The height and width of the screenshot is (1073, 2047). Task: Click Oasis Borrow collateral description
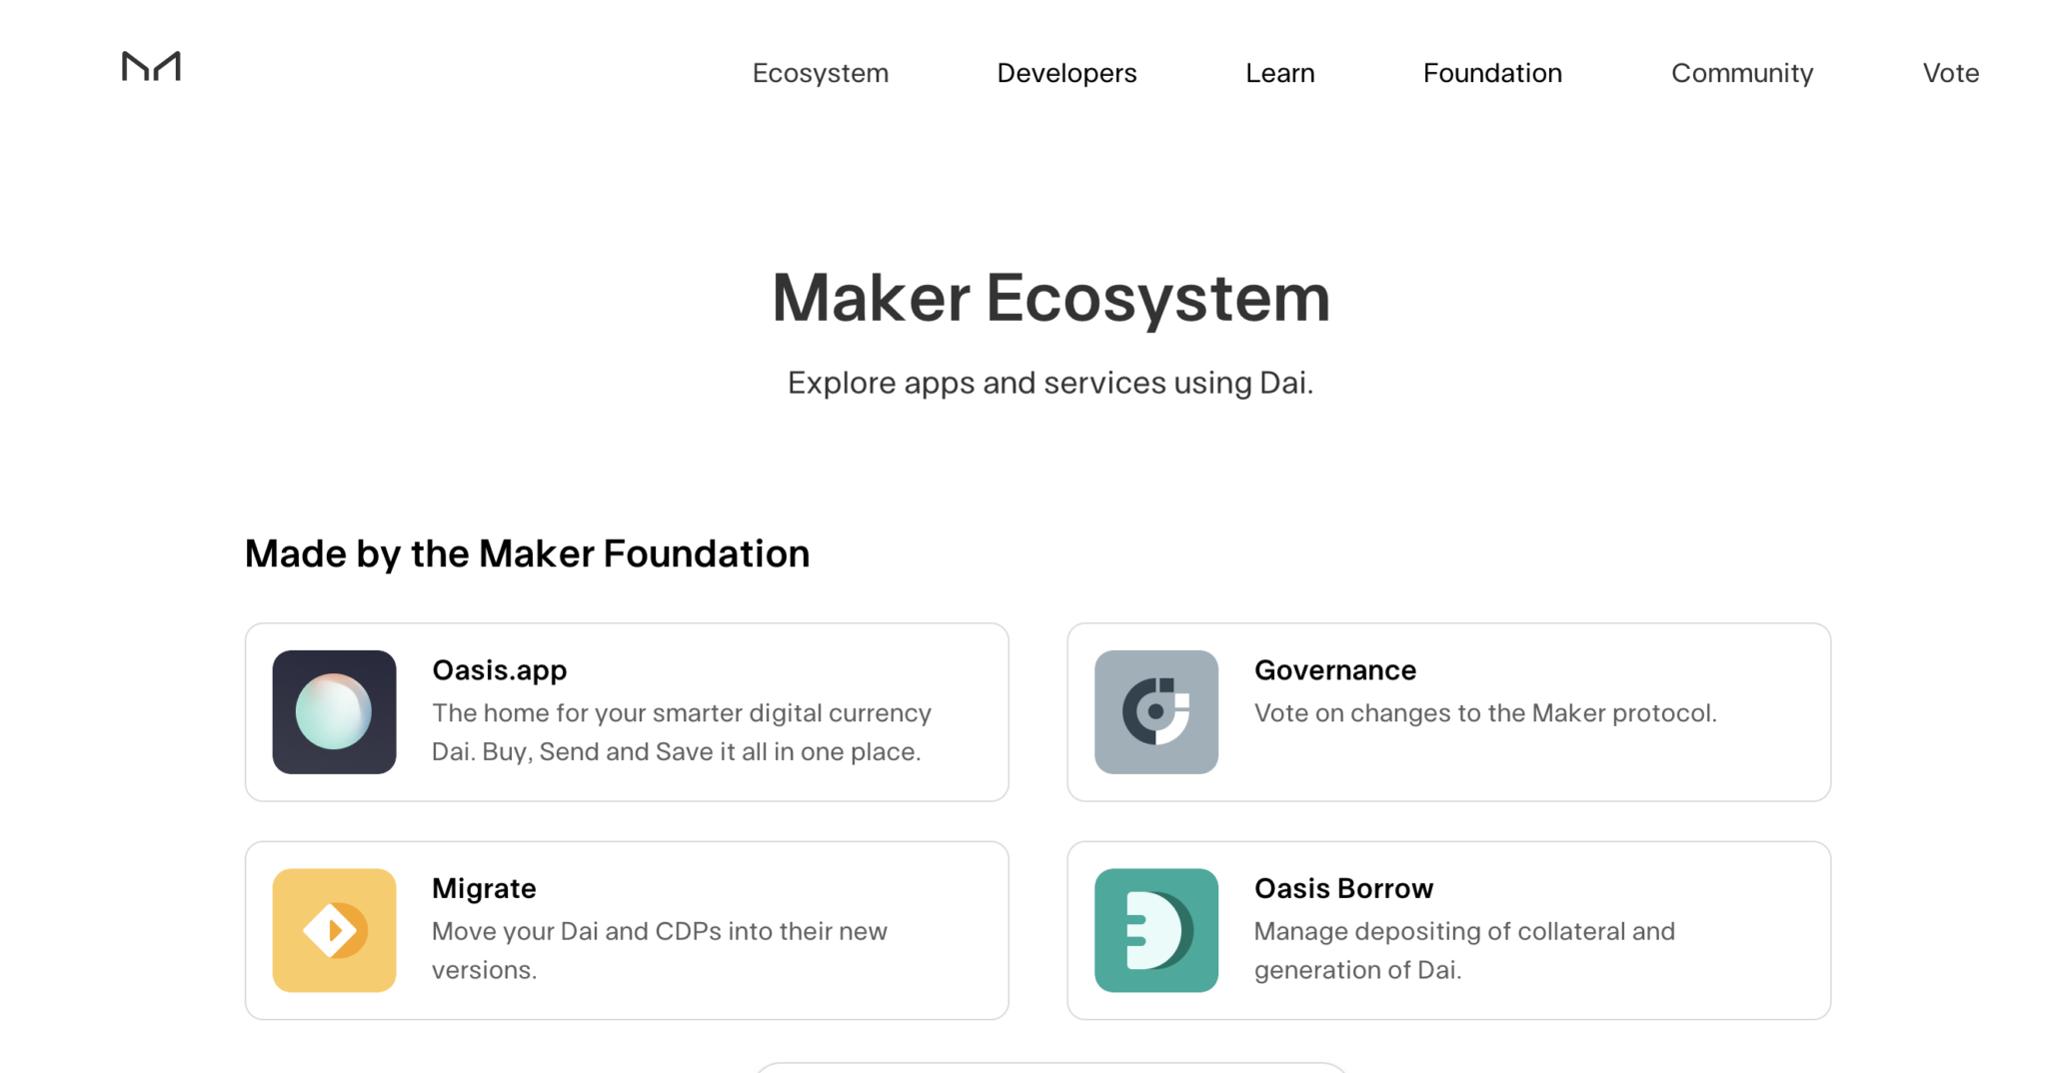1464,950
